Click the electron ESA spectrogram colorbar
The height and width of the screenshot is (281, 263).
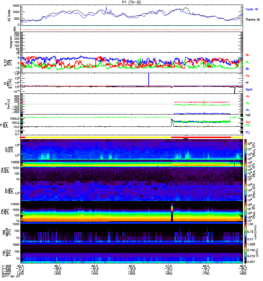pyautogui.click(x=245, y=211)
